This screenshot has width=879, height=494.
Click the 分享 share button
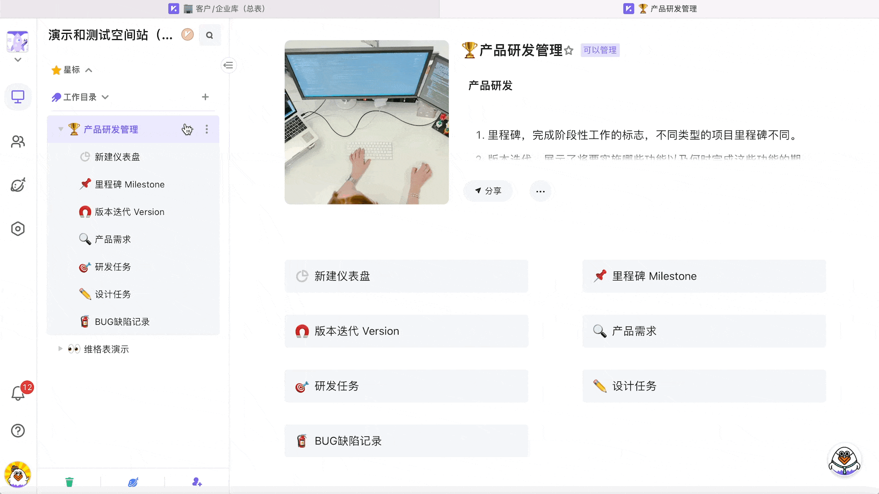488,191
